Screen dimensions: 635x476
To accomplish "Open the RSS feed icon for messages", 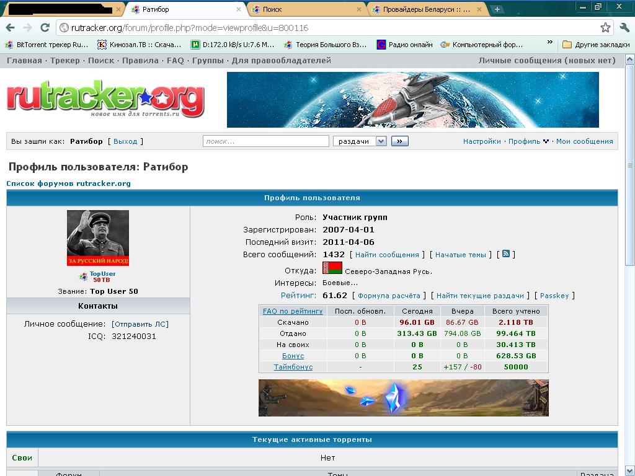I will [x=506, y=253].
